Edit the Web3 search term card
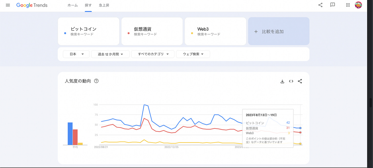The height and width of the screenshot is (168, 373). pyautogui.click(x=215, y=31)
